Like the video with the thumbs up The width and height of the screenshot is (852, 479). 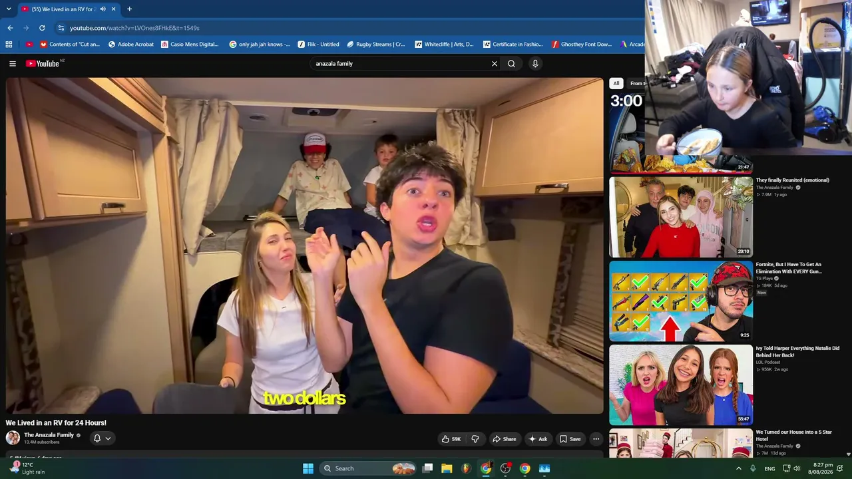tap(451, 439)
